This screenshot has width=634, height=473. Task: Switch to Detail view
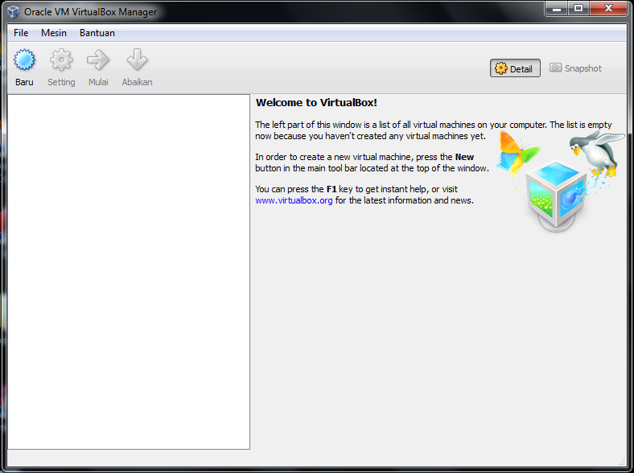[x=515, y=68]
